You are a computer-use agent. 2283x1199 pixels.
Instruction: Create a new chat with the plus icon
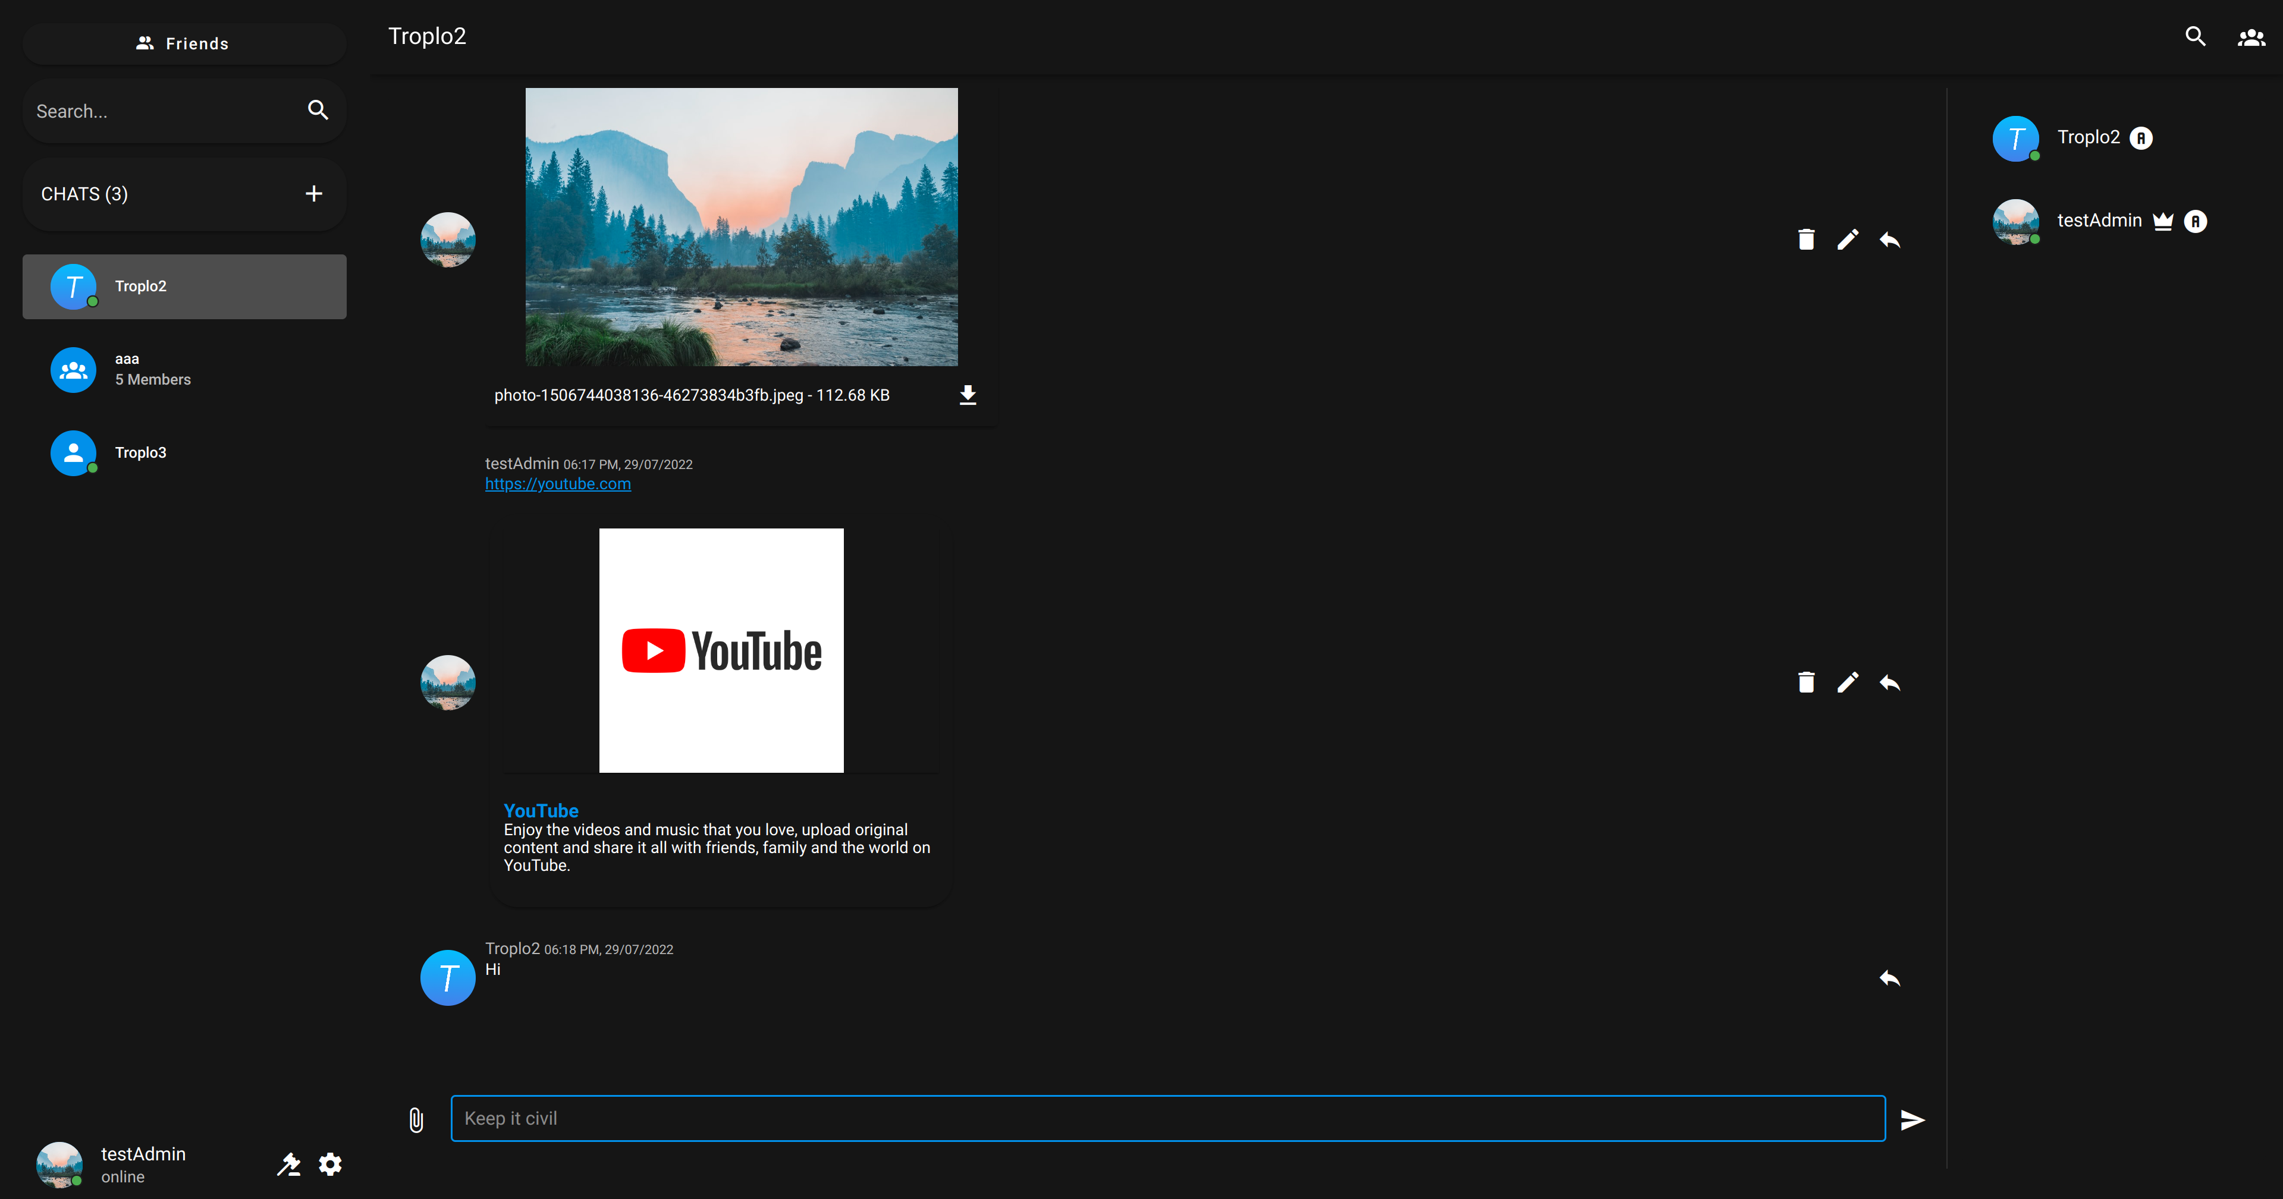click(314, 194)
